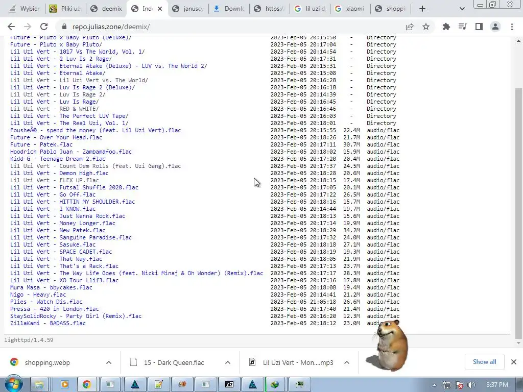The width and height of the screenshot is (523, 392).
Task: Switch to the xiaomi Google tab
Action: pos(350,9)
